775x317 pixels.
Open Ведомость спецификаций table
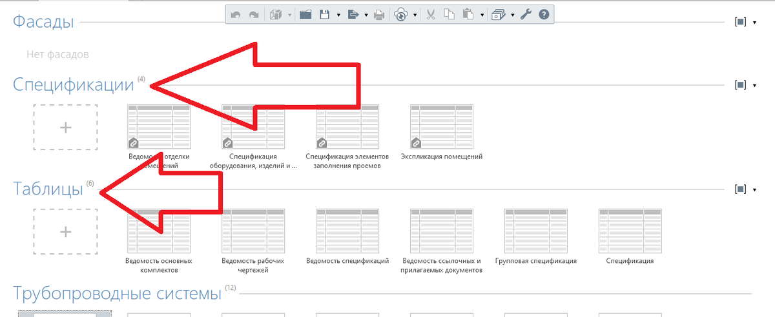coord(348,231)
